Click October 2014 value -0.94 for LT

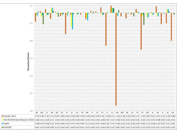click(x=107, y=116)
